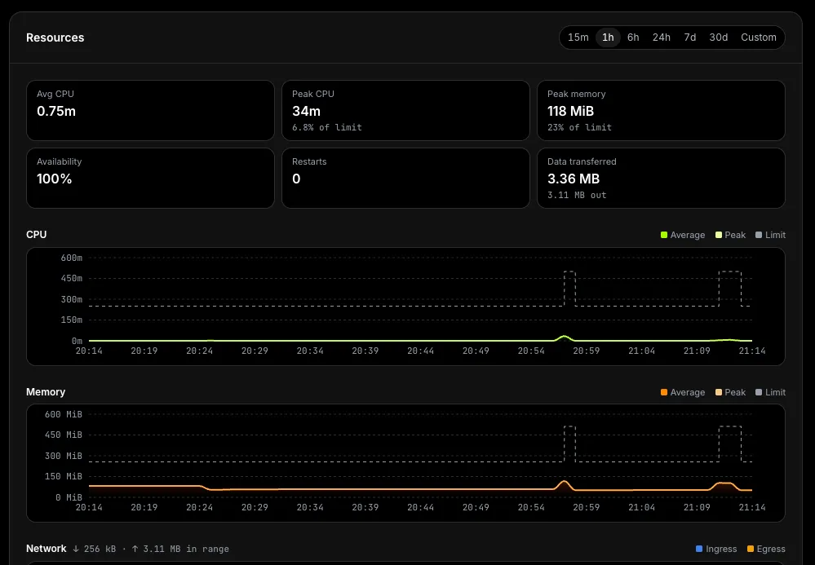Toggle the Network Egress legend swatch
This screenshot has width=815, height=565.
(750, 549)
